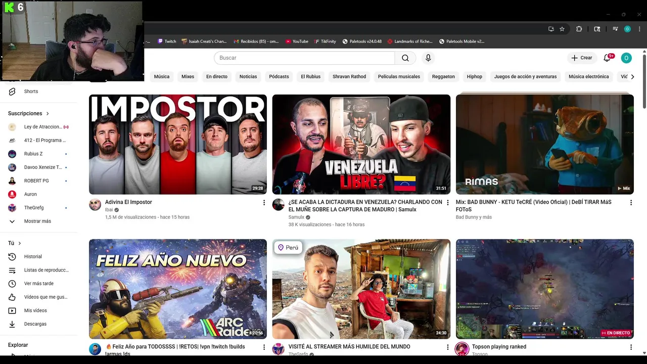Image resolution: width=647 pixels, height=364 pixels.
Task: Open the YouTube bookmark
Action: (x=297, y=41)
